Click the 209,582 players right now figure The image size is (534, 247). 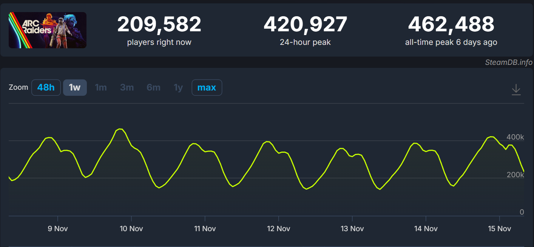click(159, 25)
